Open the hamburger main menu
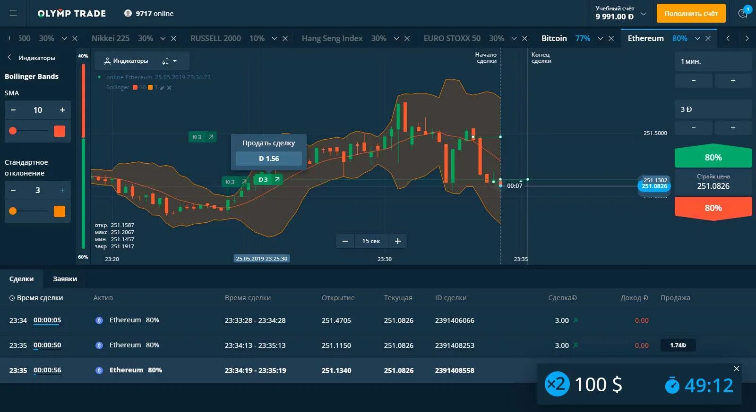Screen dimensions: 756x412 (13, 13)
